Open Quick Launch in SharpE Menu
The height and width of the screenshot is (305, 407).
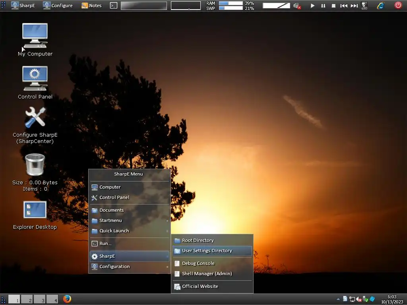click(x=129, y=231)
